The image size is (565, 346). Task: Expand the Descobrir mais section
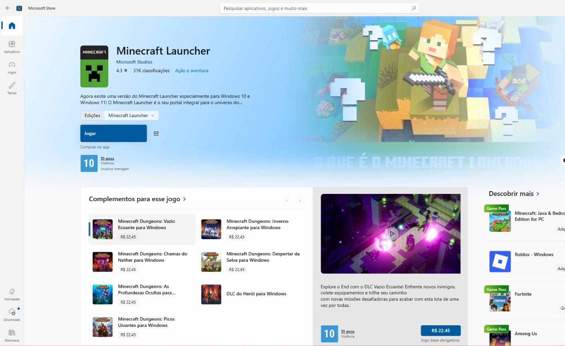[514, 194]
